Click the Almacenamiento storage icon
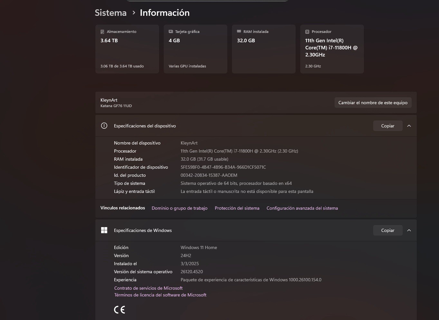The image size is (439, 320). 102,32
